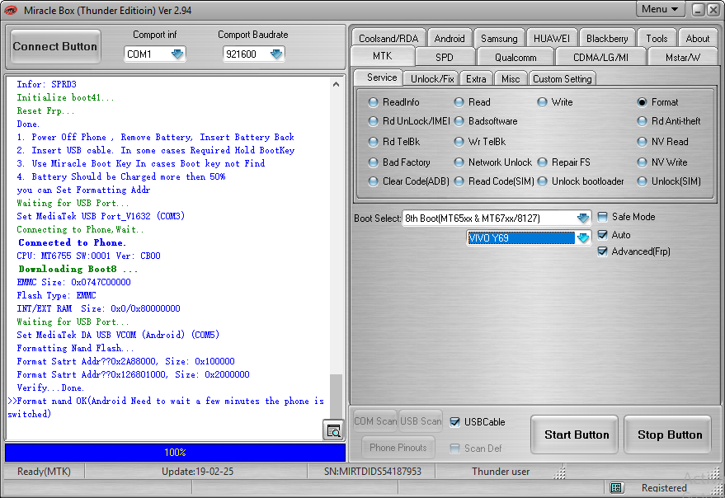Click the Stop Button
This screenshot has height=498, width=725.
coord(668,435)
